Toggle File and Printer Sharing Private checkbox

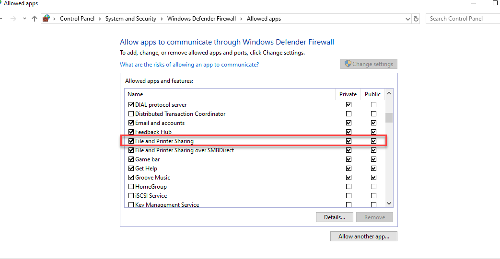click(x=349, y=141)
